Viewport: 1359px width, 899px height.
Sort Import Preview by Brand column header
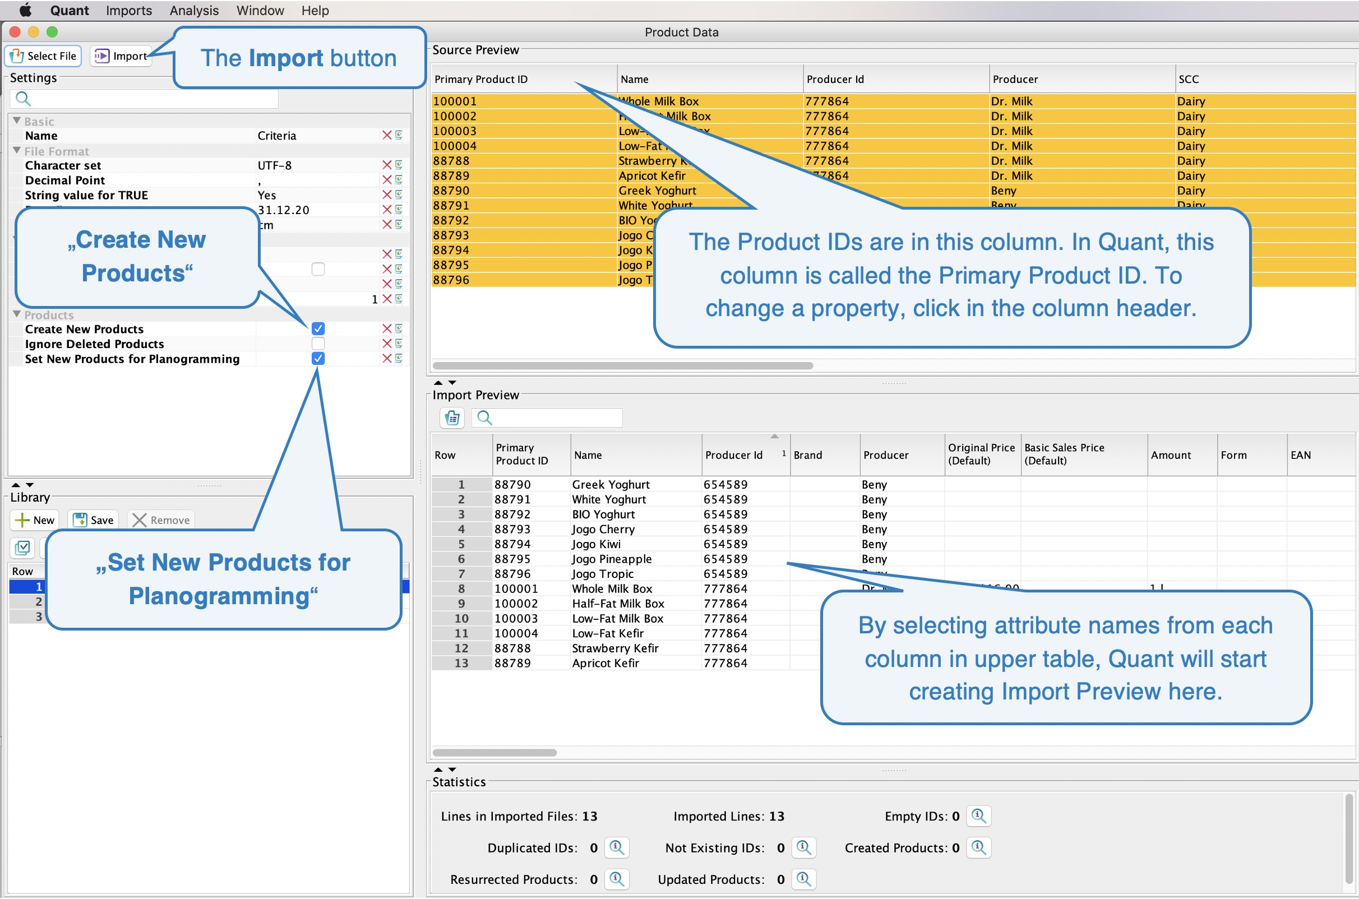point(825,455)
